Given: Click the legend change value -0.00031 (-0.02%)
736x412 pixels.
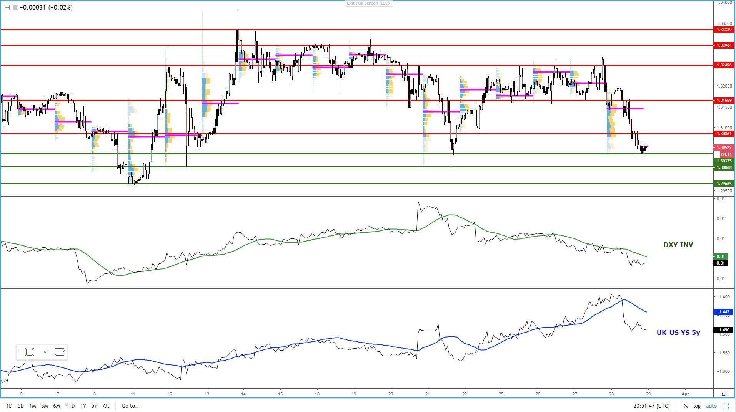Looking at the screenshot, I should pos(47,7).
